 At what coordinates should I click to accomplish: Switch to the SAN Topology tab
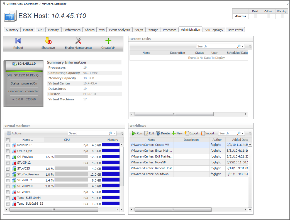click(214, 30)
